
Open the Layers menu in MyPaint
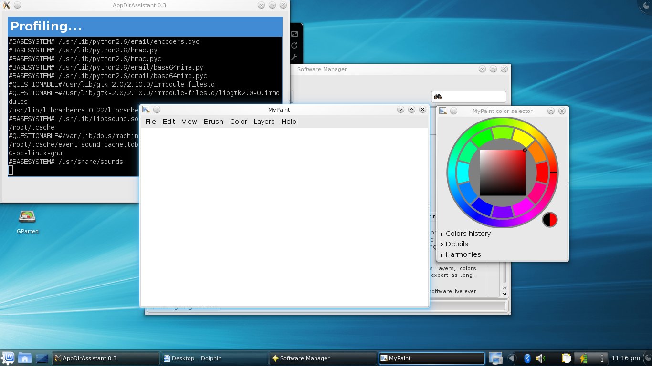(264, 122)
